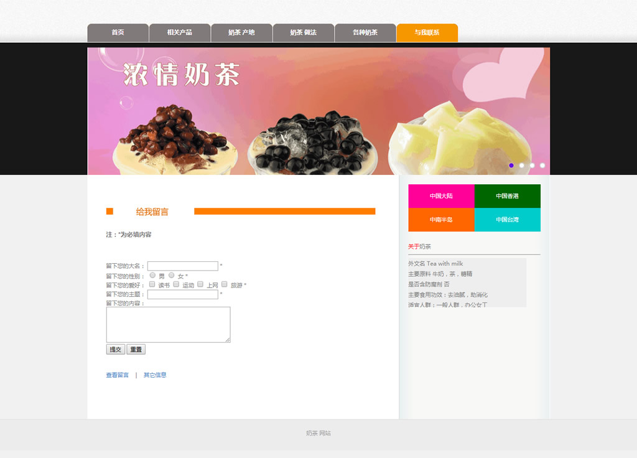Select the cyan 中国台湾 tile
This screenshot has height=458, width=637.
507,220
